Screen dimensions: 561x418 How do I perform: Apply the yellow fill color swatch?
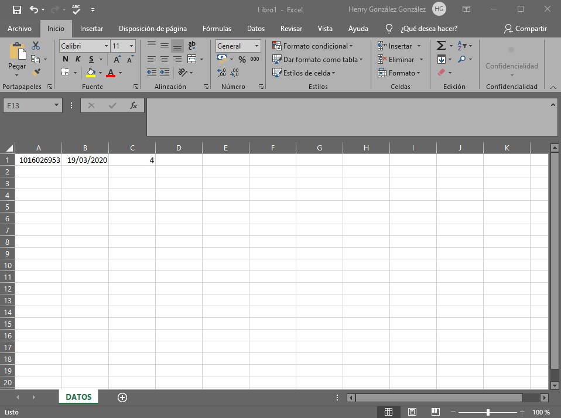(91, 73)
